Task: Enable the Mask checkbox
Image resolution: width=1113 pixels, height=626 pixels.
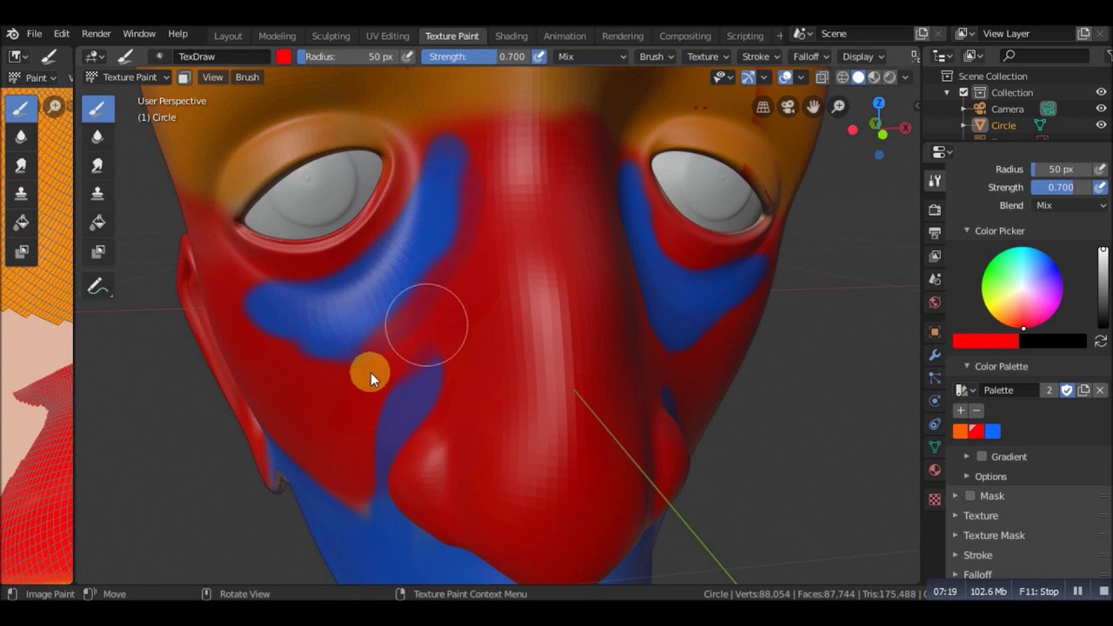Action: pyautogui.click(x=970, y=496)
